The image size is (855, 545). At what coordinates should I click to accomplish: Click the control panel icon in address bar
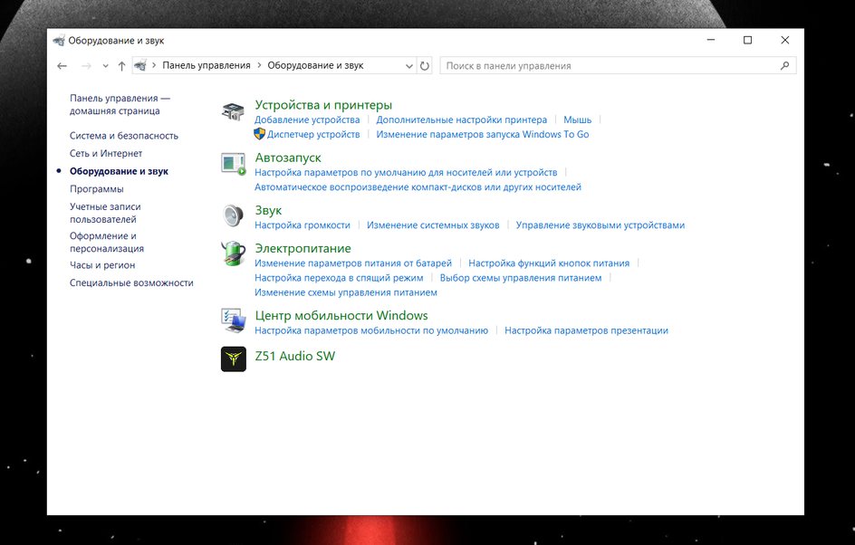coord(140,65)
